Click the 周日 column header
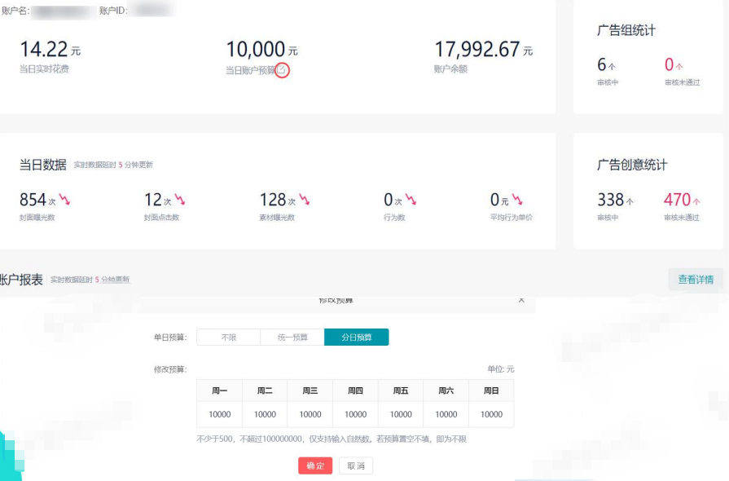Screen dimensions: 729x481 [x=491, y=391]
